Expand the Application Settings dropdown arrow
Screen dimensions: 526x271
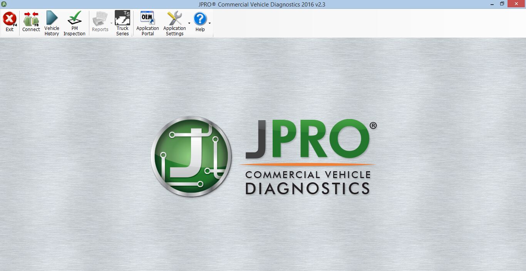[x=189, y=23]
